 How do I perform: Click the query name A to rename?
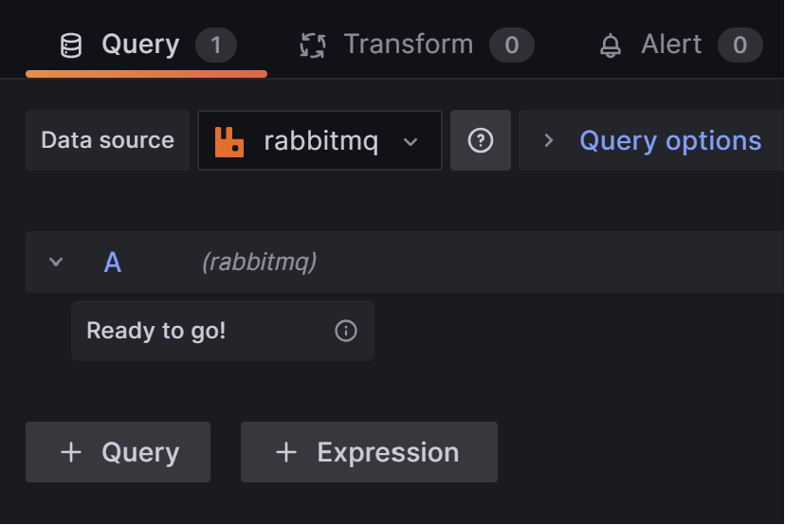(x=113, y=262)
